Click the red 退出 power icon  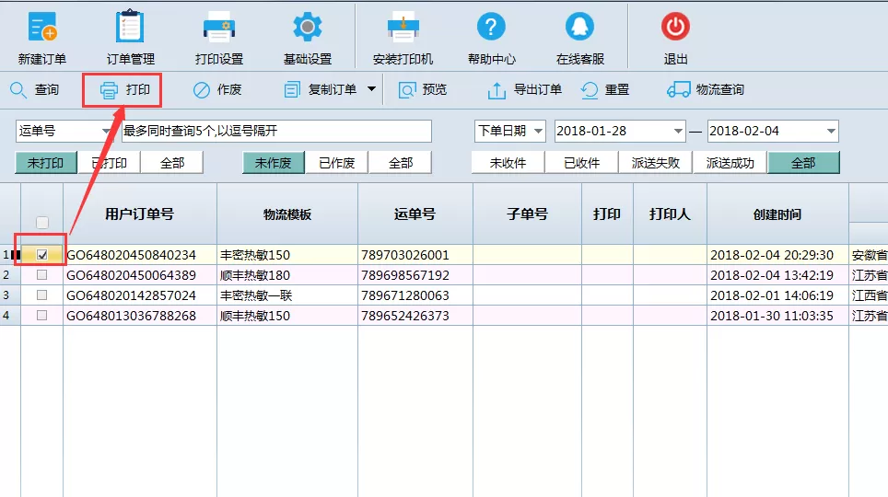click(x=675, y=27)
